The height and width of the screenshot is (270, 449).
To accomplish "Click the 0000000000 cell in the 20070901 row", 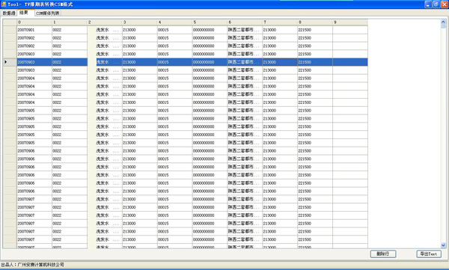I will coord(210,30).
